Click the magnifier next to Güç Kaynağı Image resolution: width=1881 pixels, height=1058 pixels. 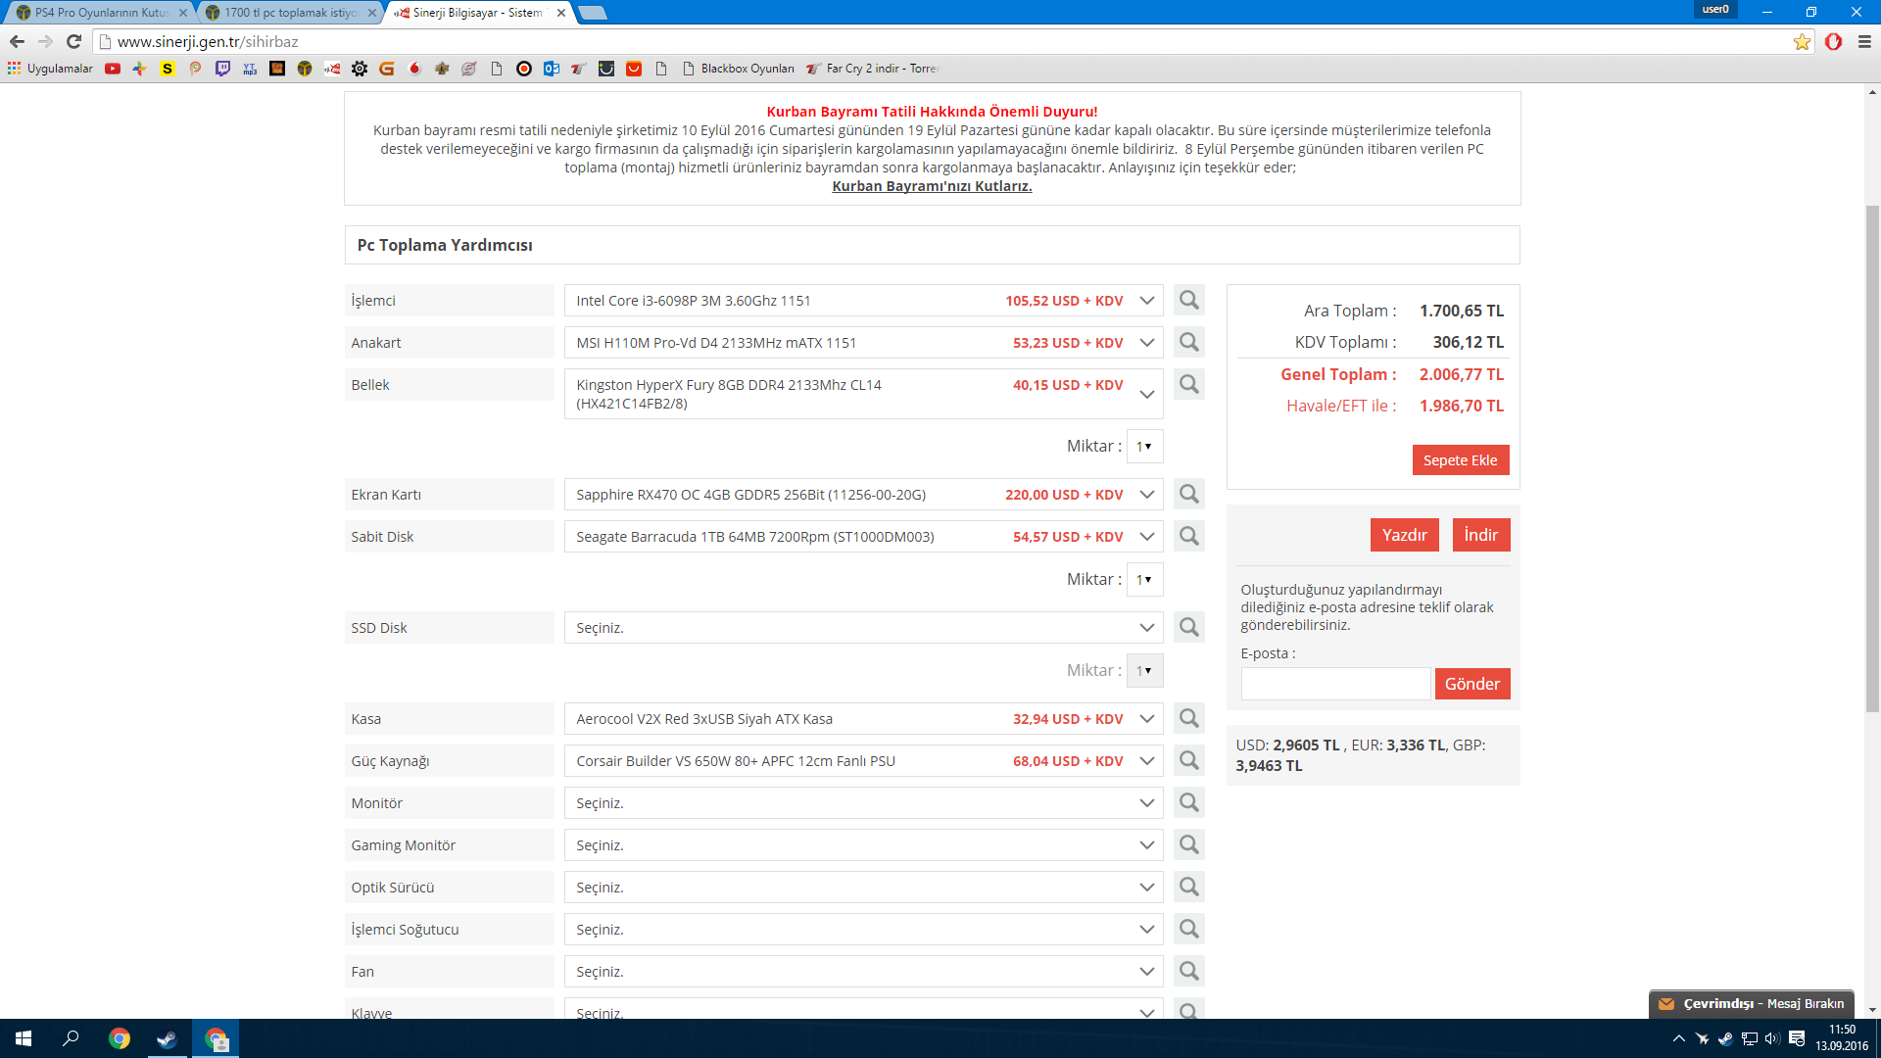pyautogui.click(x=1188, y=760)
